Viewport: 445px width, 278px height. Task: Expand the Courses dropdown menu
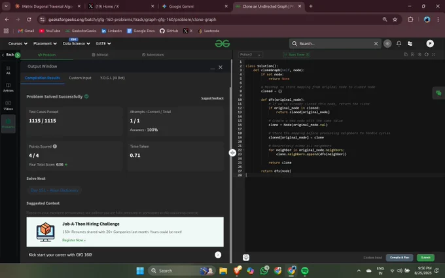click(18, 43)
